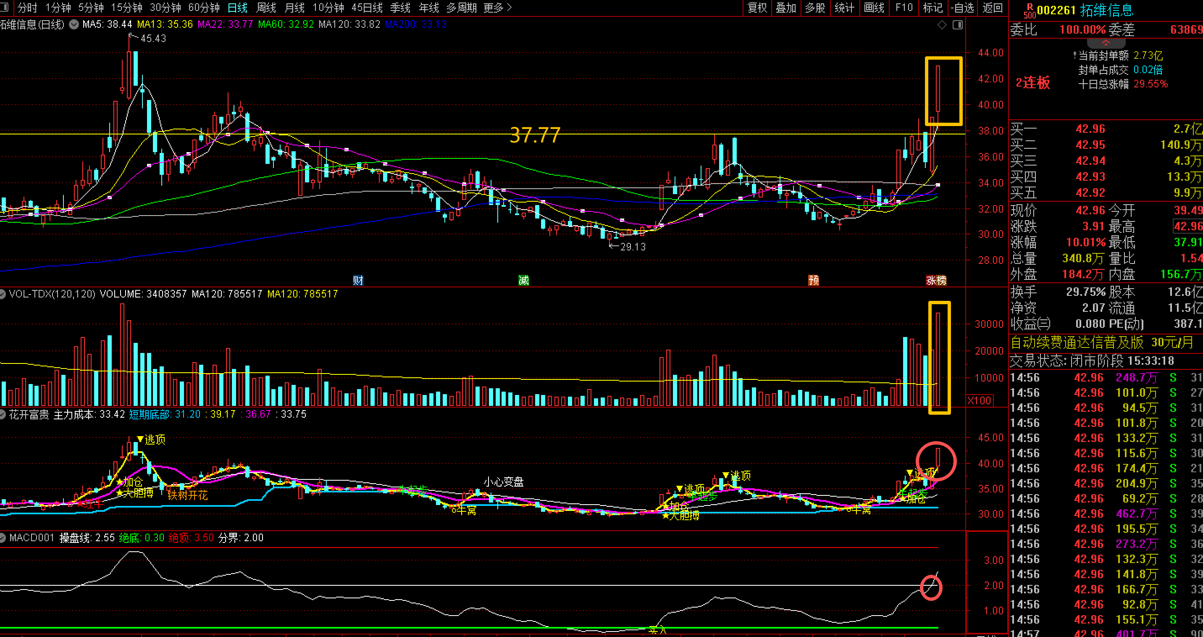Open the VOL-TDX indicator settings dropdown
Image resolution: width=1203 pixels, height=637 pixels.
3,294
